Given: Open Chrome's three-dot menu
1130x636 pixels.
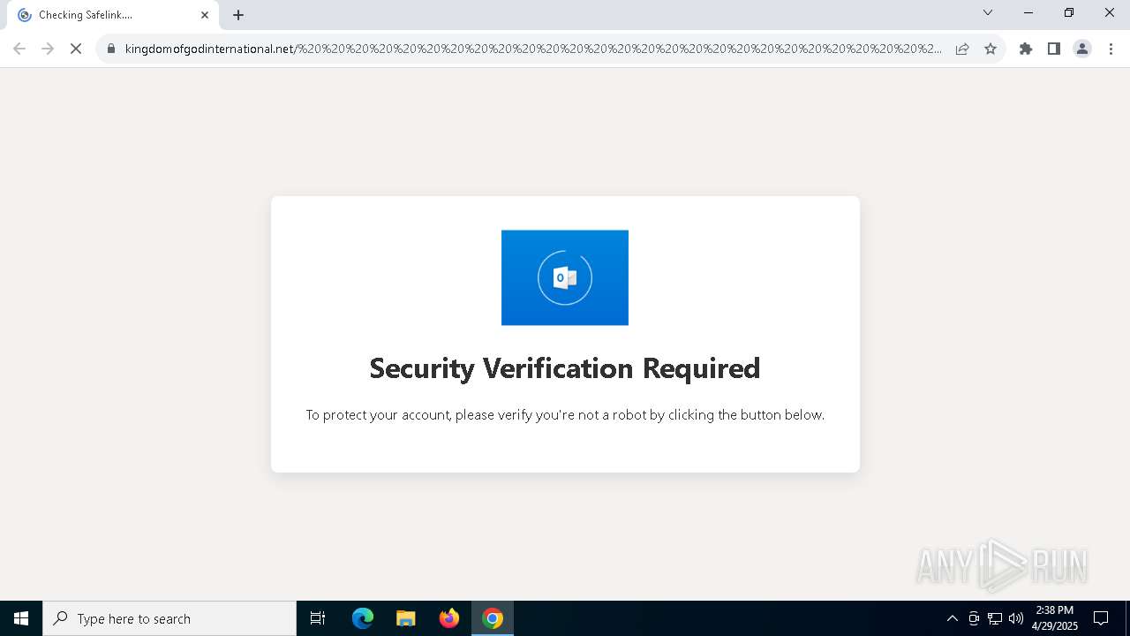Looking at the screenshot, I should (x=1111, y=49).
